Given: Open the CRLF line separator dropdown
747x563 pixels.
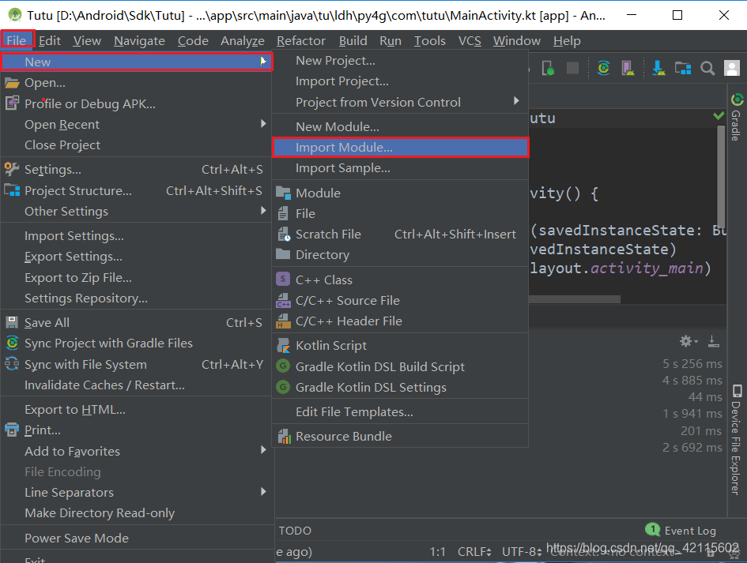Looking at the screenshot, I should [x=474, y=552].
